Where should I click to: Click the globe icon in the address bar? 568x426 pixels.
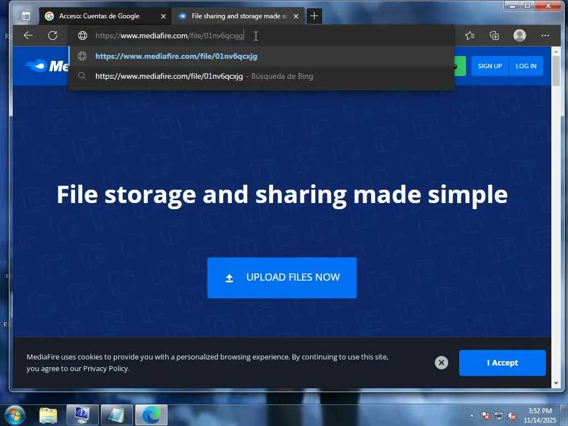[83, 35]
